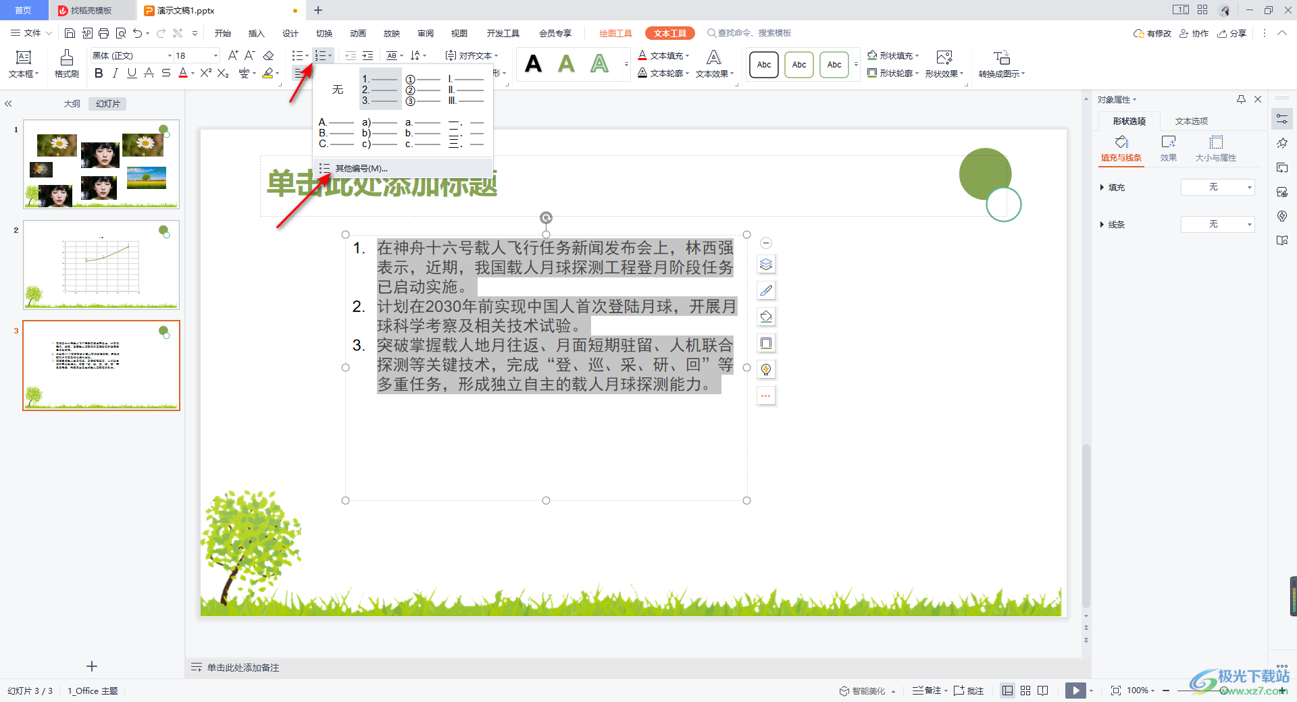Increase the paragraph indent
Viewport: 1297px width, 702px height.
(367, 55)
